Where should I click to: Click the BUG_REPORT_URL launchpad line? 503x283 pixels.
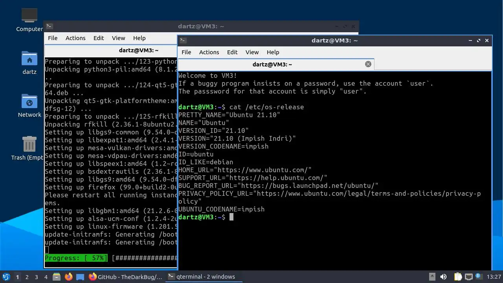click(x=278, y=186)
